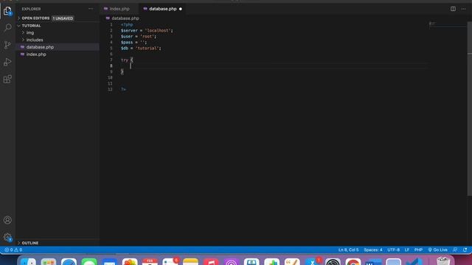Change the UTF-8 encoding setting
472x265 pixels.
point(393,250)
